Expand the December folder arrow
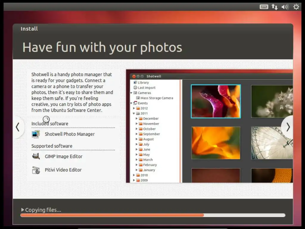Image resolution: width=305 pixels, height=229 pixels. [x=136, y=118]
